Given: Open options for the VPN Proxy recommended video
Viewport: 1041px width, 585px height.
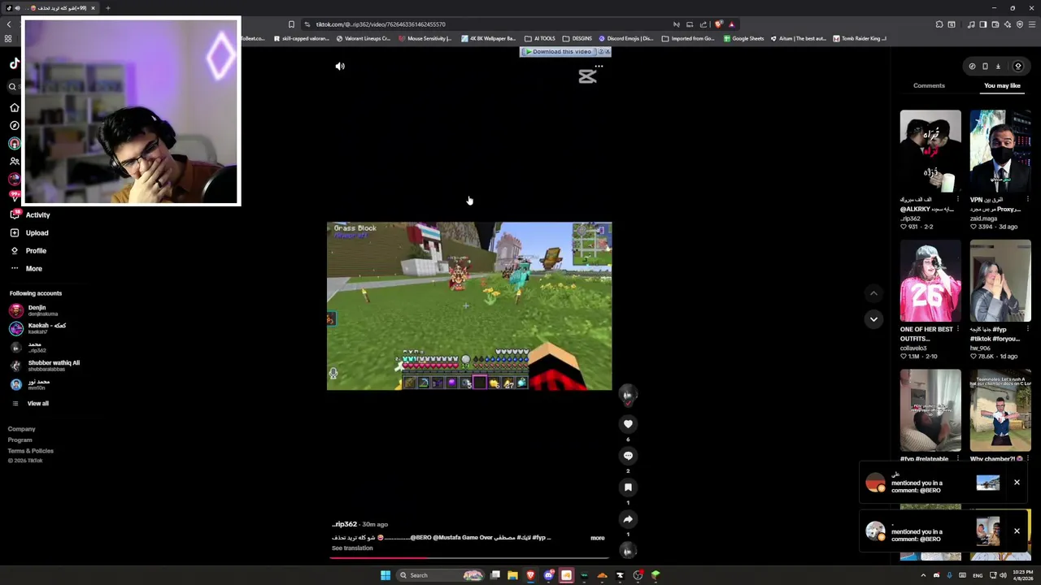Looking at the screenshot, I should (x=1028, y=199).
